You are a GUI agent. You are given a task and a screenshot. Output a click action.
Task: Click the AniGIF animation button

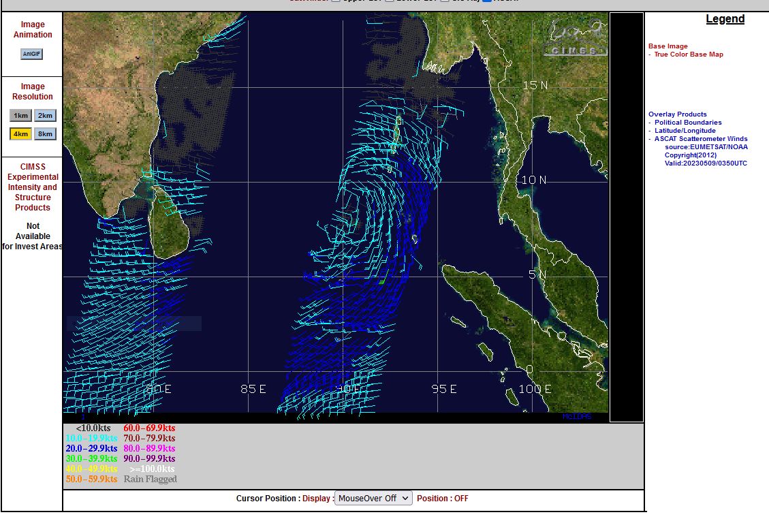tap(31, 54)
